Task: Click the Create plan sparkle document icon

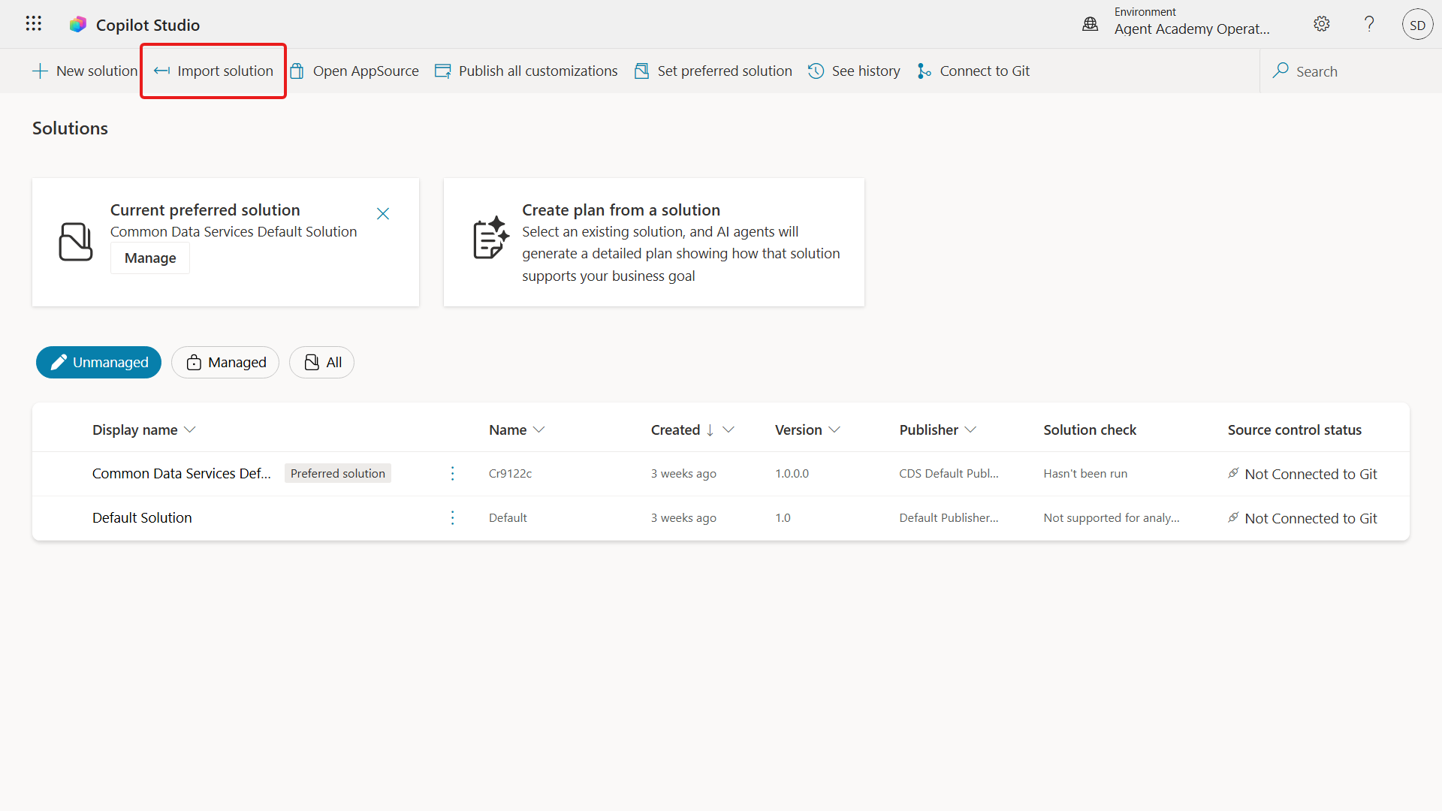Action: click(x=491, y=238)
